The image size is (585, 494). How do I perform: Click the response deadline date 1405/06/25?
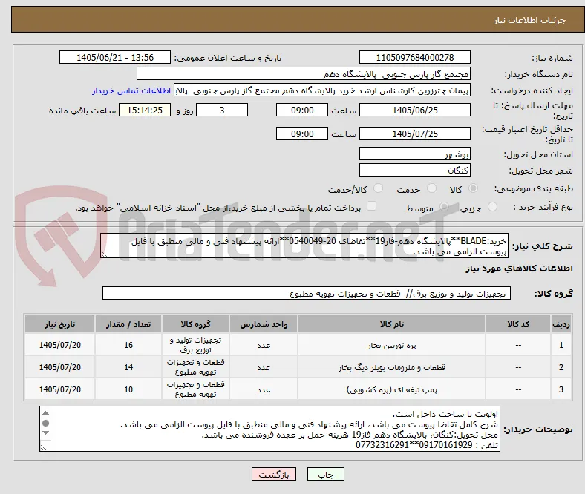tap(414, 110)
